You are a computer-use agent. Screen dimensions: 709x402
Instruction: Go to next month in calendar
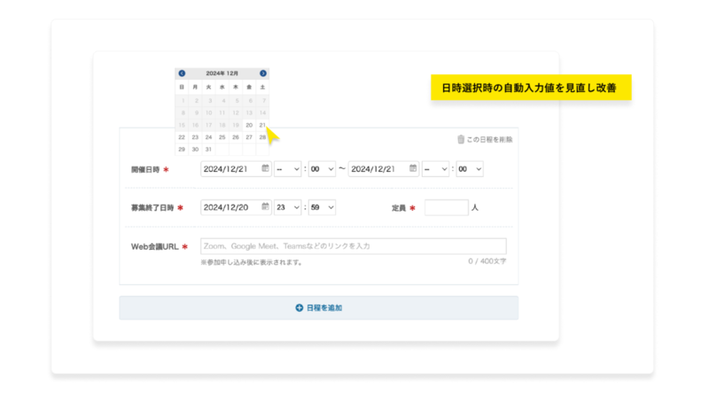point(262,73)
